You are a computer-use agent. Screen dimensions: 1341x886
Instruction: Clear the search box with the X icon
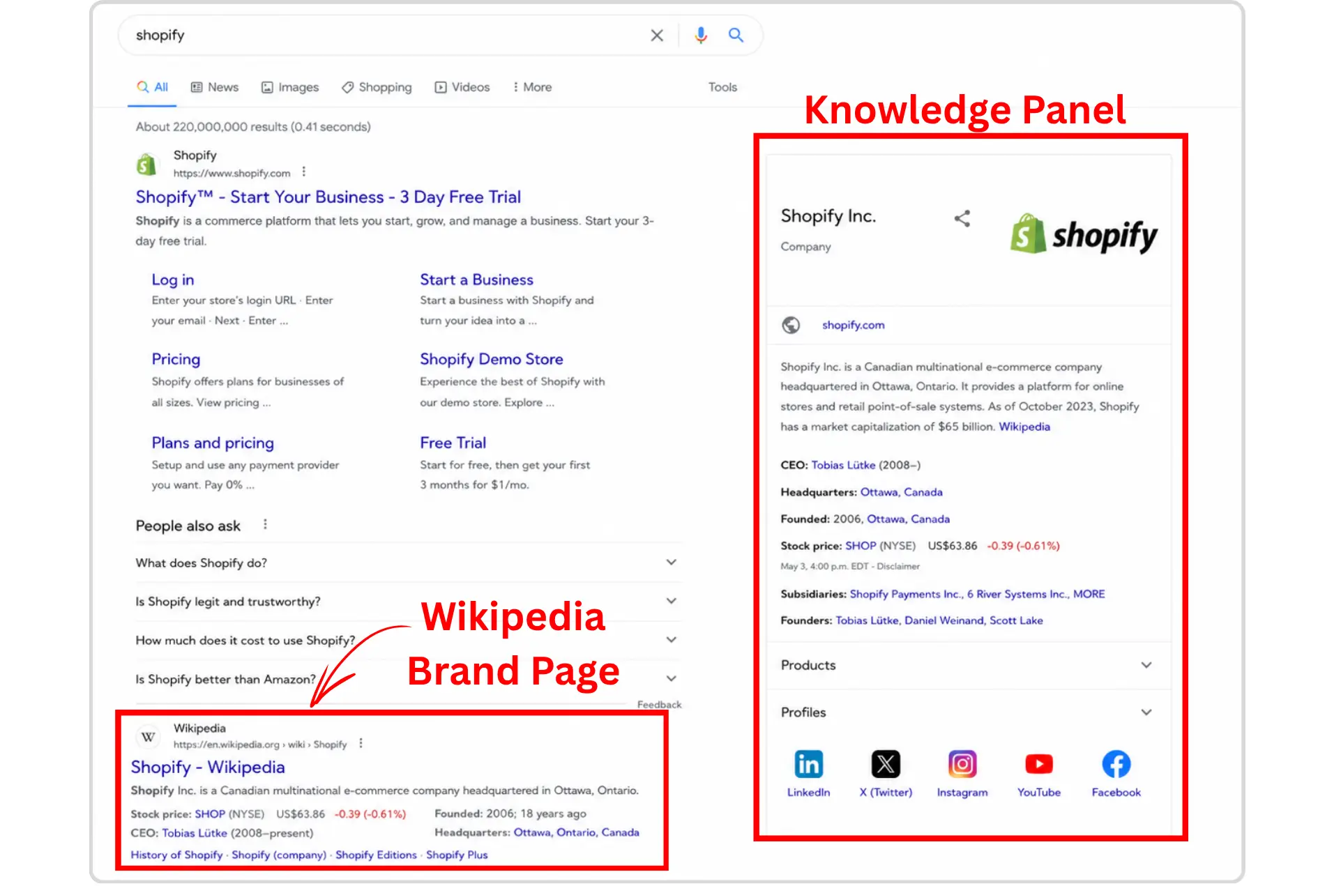click(x=657, y=36)
